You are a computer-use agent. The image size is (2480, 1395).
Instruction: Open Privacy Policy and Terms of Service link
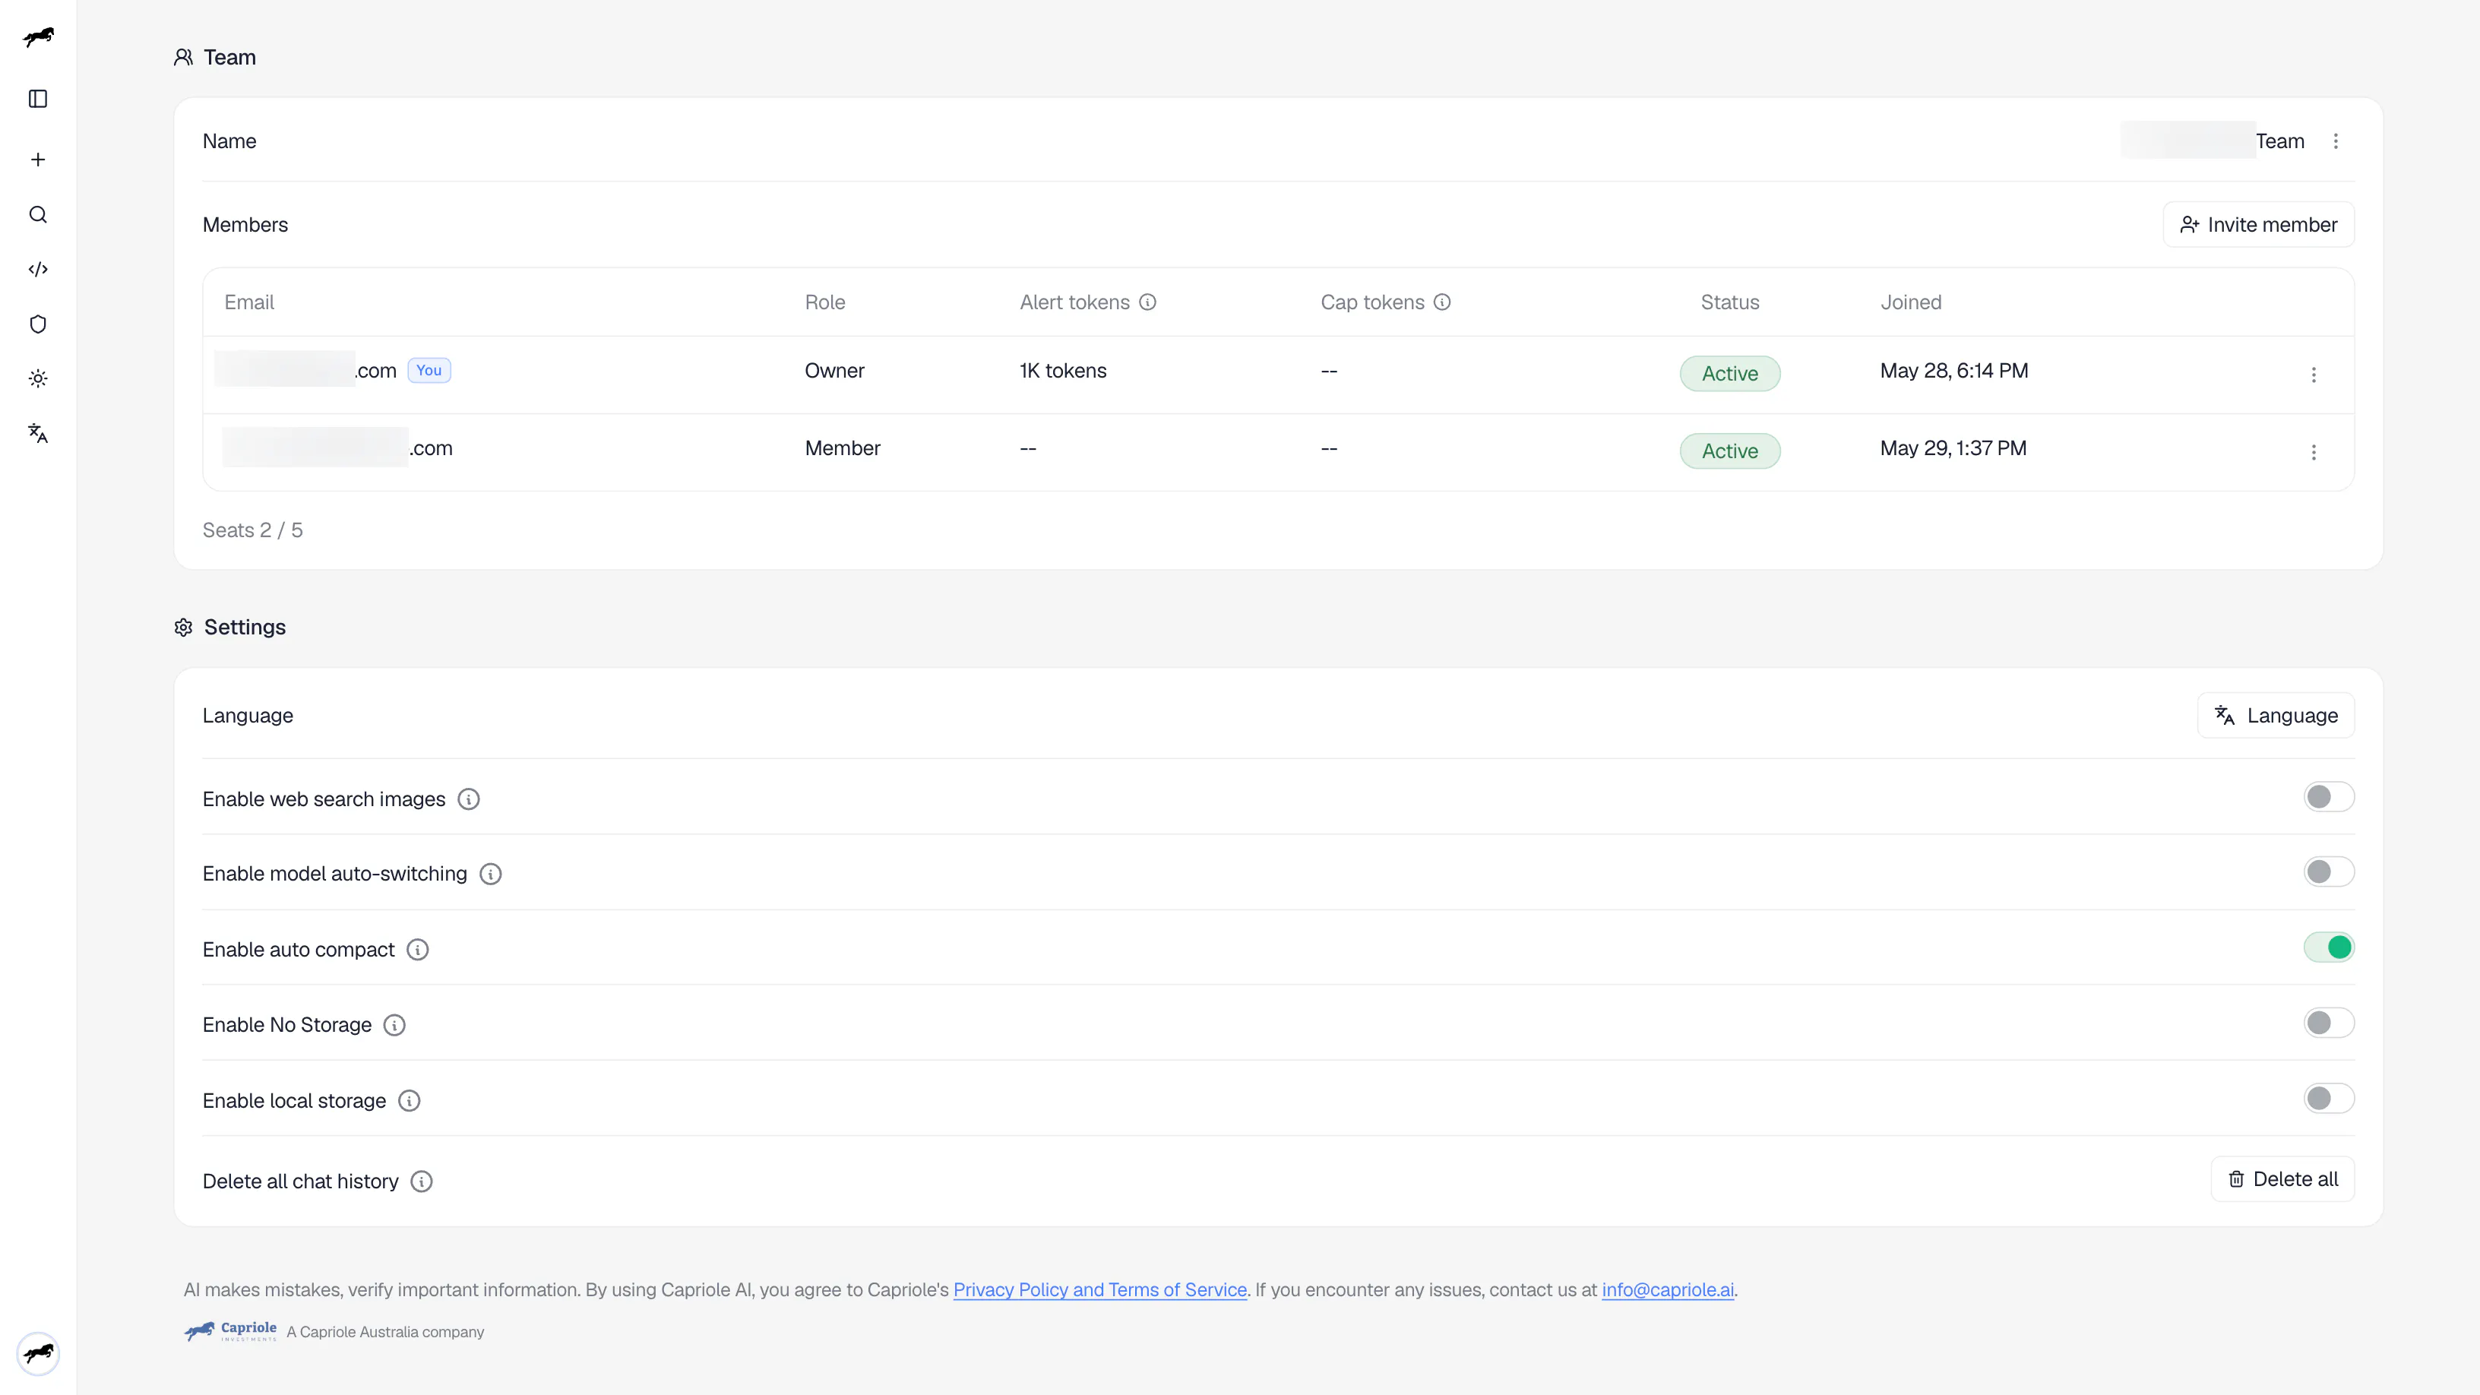point(1099,1290)
